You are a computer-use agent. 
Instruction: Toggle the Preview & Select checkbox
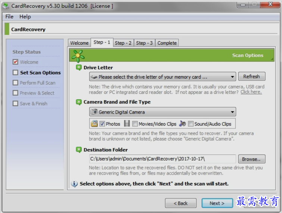(15, 93)
